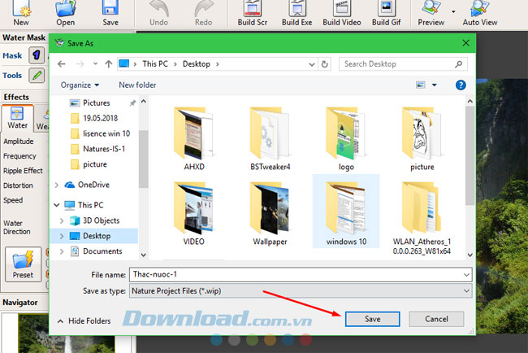Open the Help question mark icon

coord(461,85)
